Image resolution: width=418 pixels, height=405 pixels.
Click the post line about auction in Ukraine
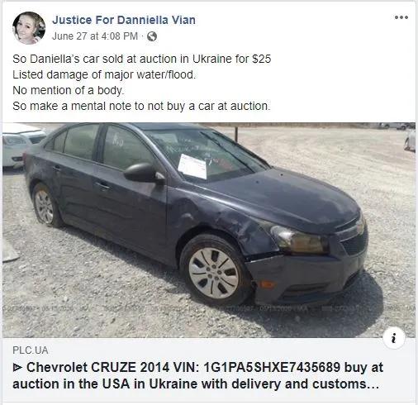pyautogui.click(x=142, y=59)
